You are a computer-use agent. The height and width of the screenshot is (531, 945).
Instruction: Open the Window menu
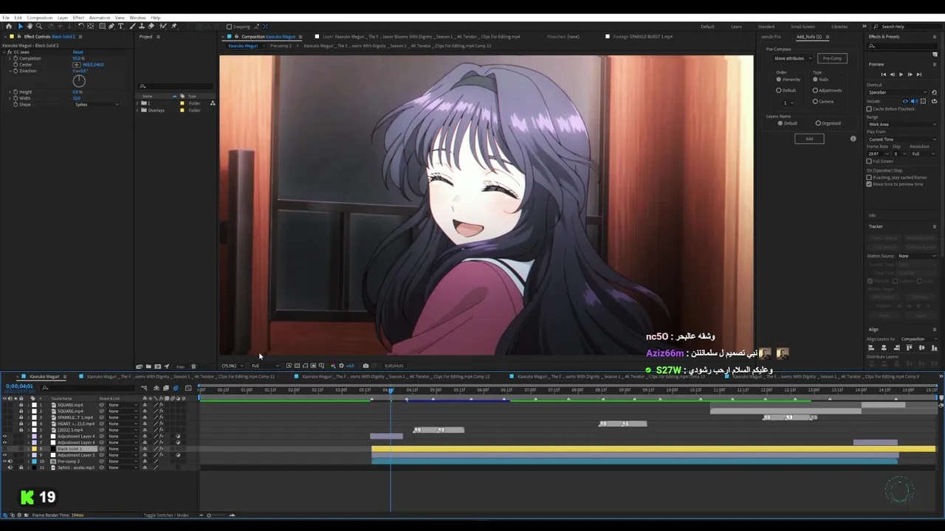tap(137, 18)
